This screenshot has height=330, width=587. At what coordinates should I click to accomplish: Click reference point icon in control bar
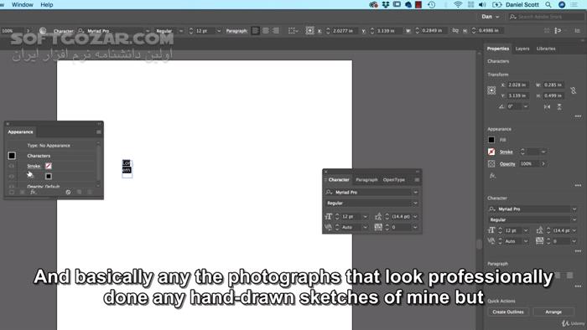click(x=309, y=31)
